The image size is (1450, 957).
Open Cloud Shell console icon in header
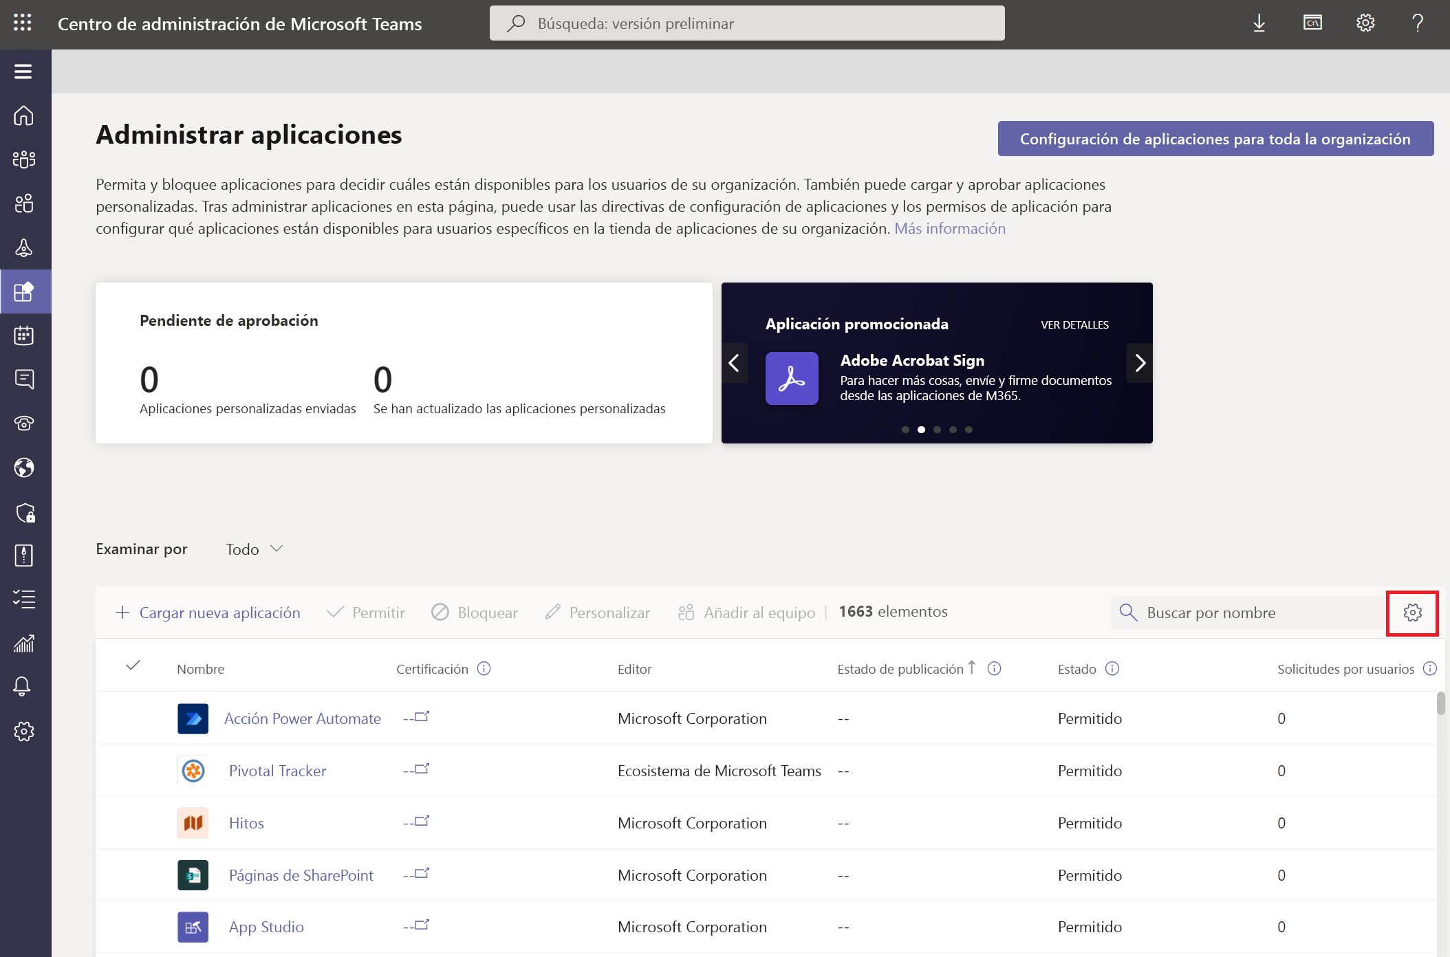coord(1312,23)
